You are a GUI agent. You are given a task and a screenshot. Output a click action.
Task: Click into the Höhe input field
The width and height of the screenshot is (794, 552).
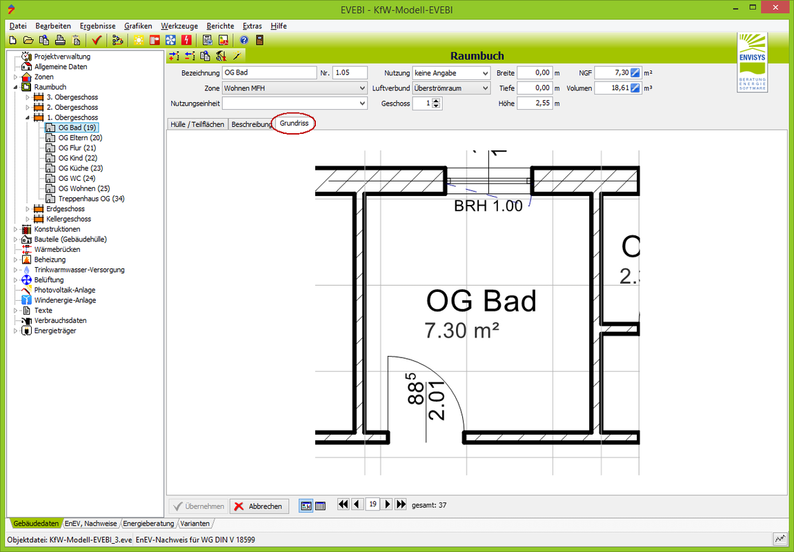(534, 103)
